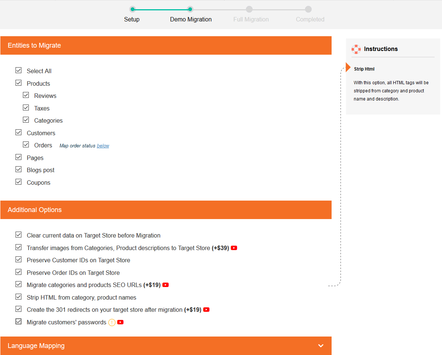Viewport: 442px width, 355px height.
Task: Click the Full Migration step label
Action: coord(251,19)
